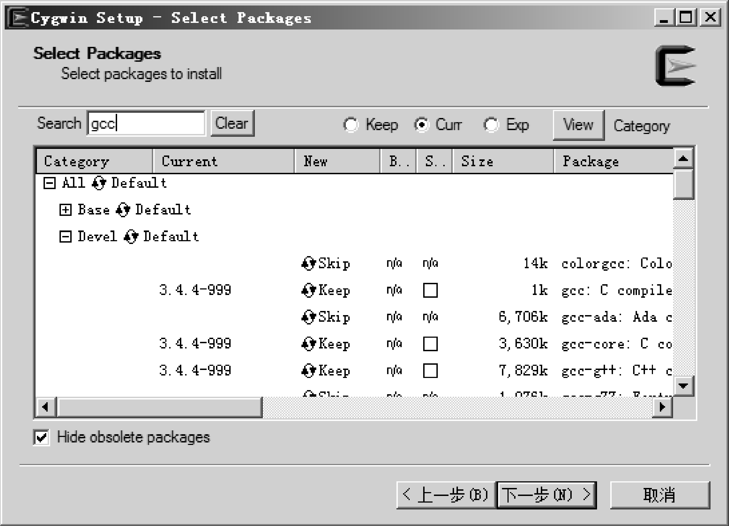
Task: Click 7,829k size of gcc-g++
Action: (523, 371)
